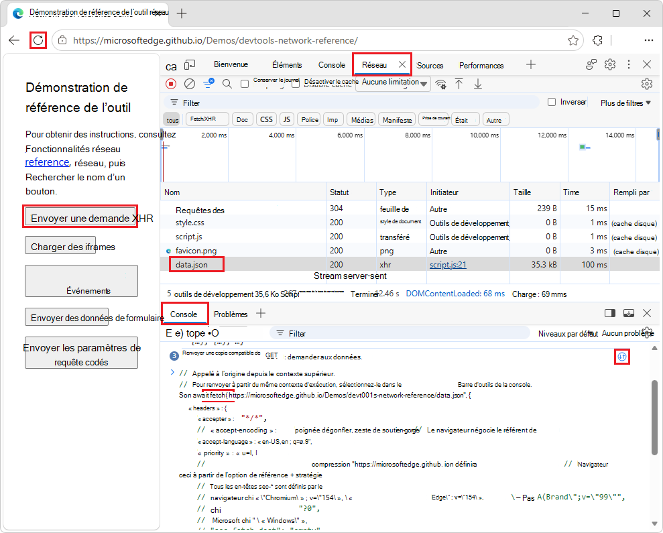The width and height of the screenshot is (663, 533).
Task: Click the console vertical scrollbar
Action: click(654, 416)
